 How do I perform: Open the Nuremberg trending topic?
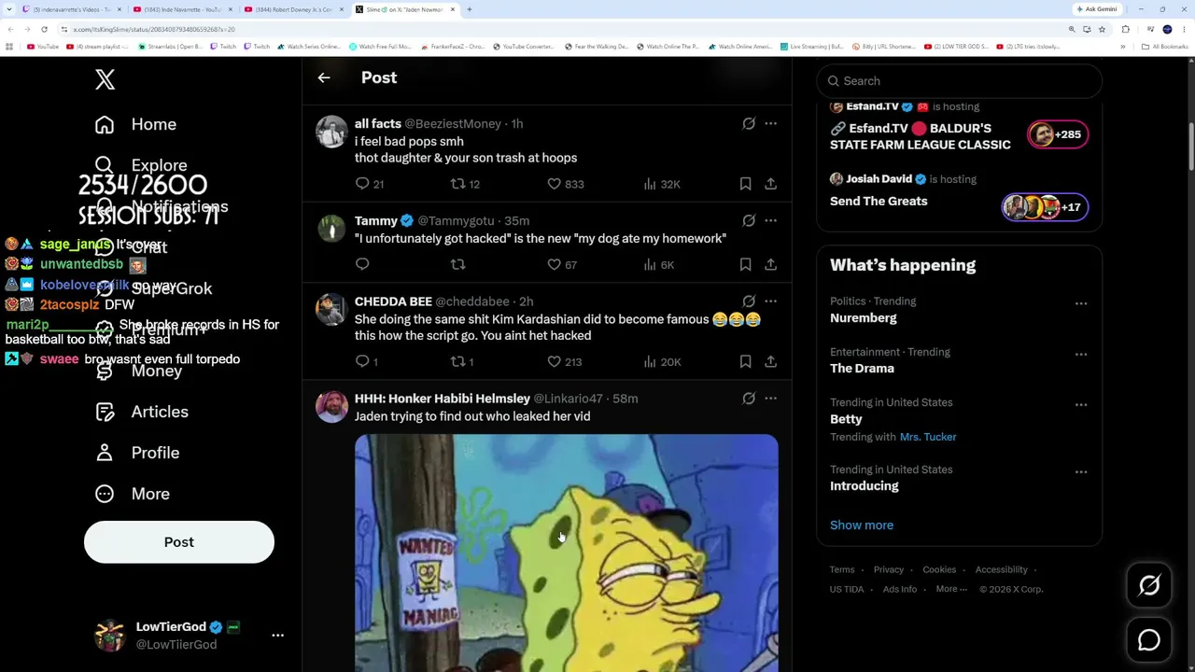click(864, 318)
